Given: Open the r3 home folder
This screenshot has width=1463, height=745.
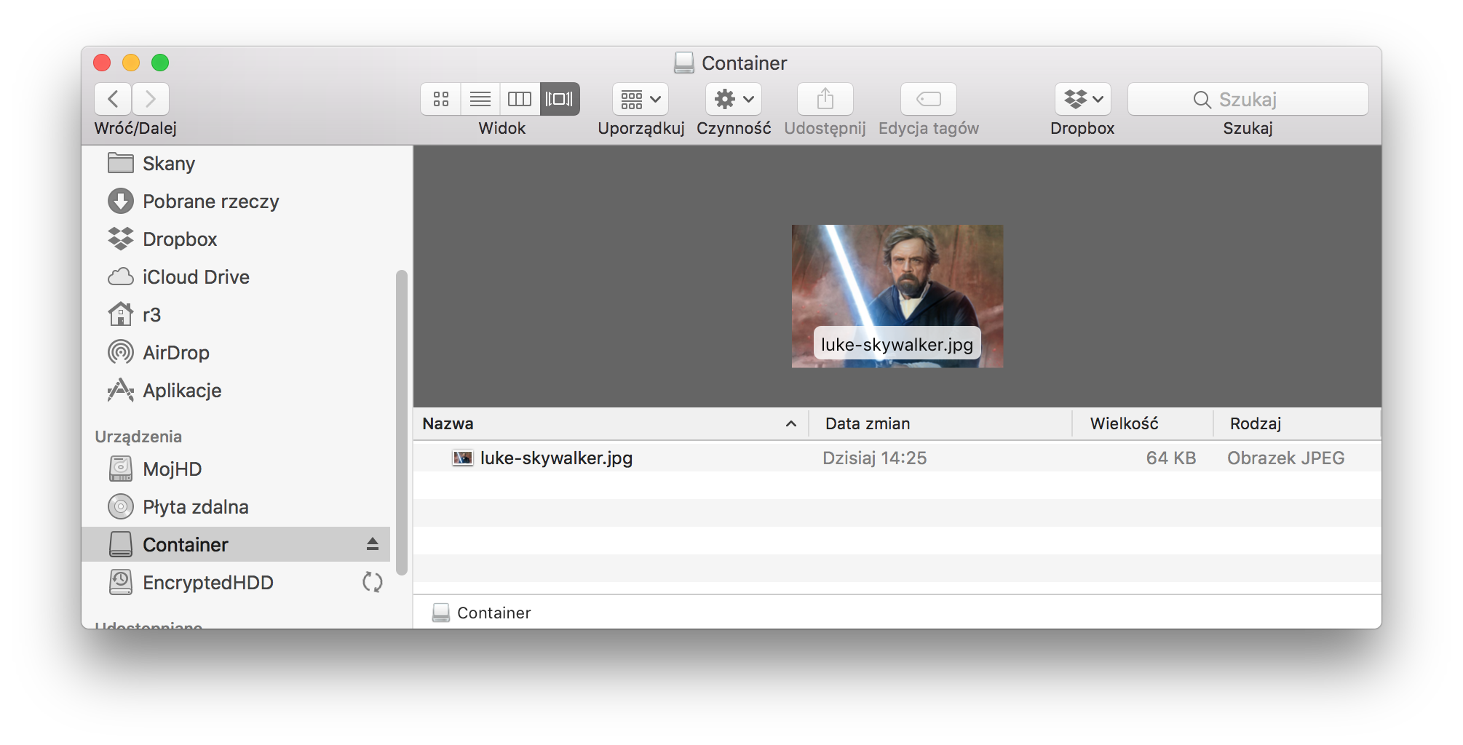Looking at the screenshot, I should (x=236, y=315).
